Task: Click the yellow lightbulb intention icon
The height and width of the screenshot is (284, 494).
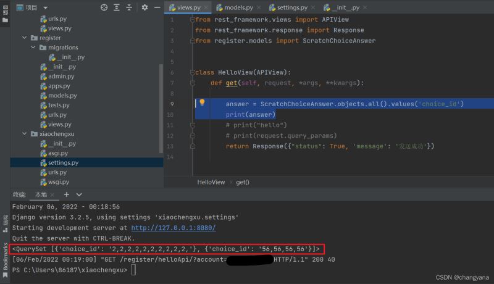Action: pos(201,103)
